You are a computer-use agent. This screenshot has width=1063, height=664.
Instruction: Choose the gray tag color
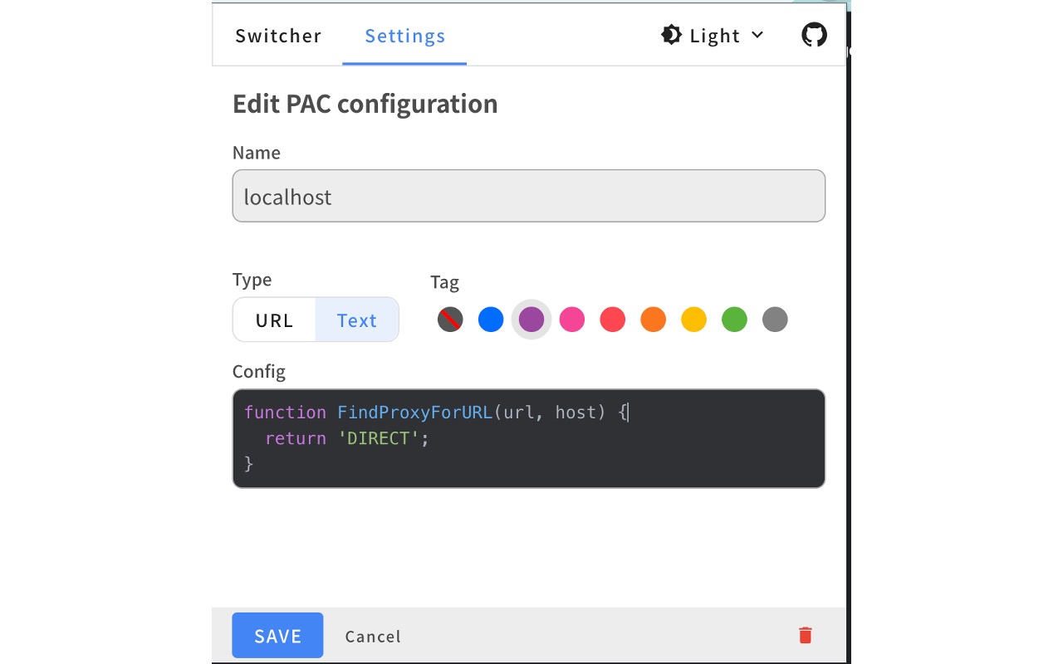(775, 320)
